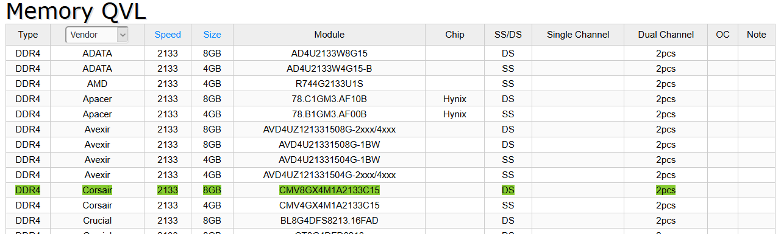Click ADATA vendor in AD4U2133W8G15 row

[97, 53]
